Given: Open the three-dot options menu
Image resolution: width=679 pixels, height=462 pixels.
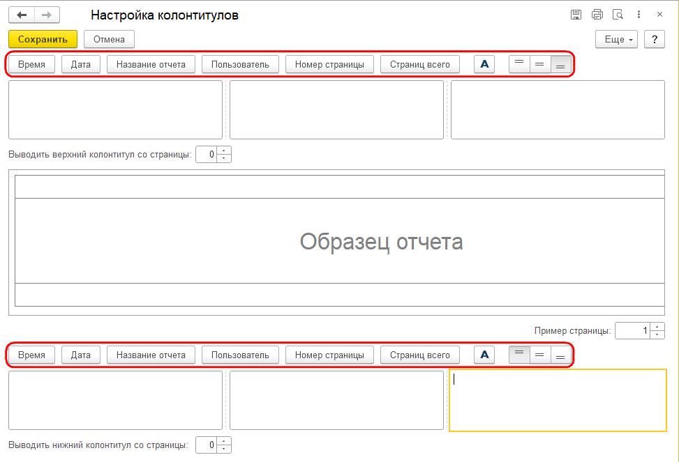Looking at the screenshot, I should [639, 15].
